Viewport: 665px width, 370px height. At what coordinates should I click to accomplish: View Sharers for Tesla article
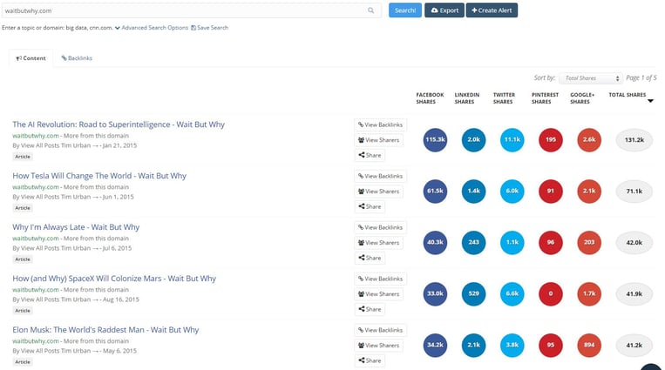click(x=379, y=192)
